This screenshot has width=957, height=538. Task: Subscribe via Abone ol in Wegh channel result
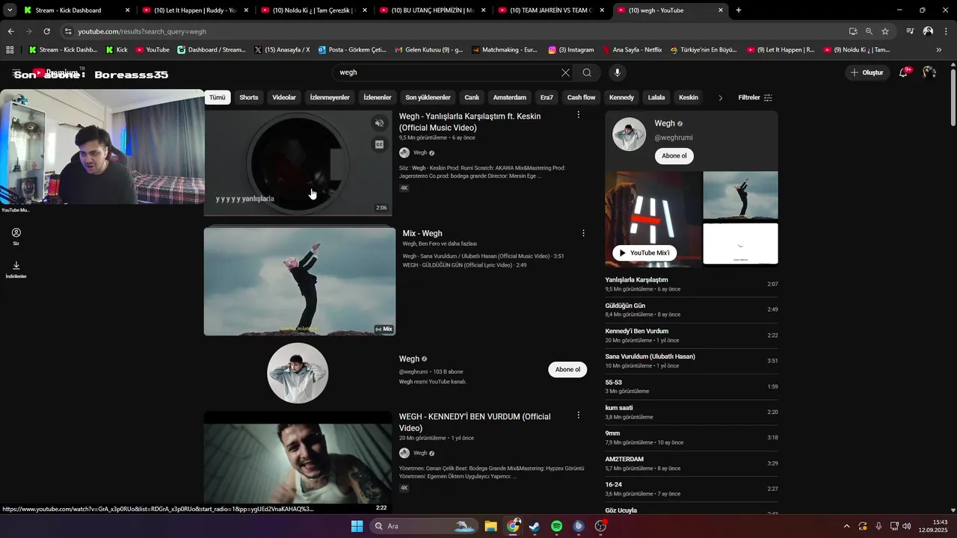tap(567, 369)
